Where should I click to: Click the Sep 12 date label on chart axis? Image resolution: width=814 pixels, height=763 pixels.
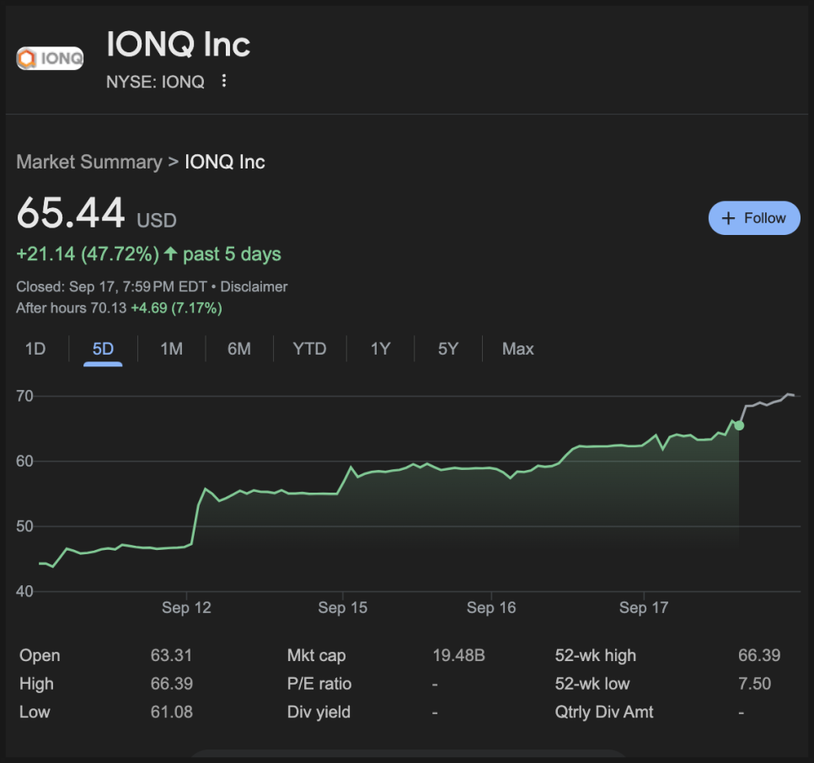click(x=186, y=607)
